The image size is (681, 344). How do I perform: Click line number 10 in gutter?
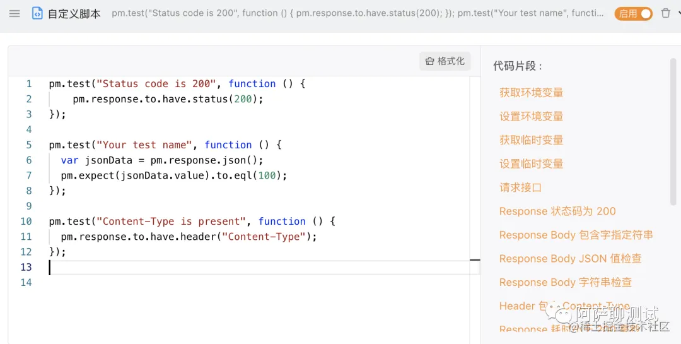click(26, 222)
